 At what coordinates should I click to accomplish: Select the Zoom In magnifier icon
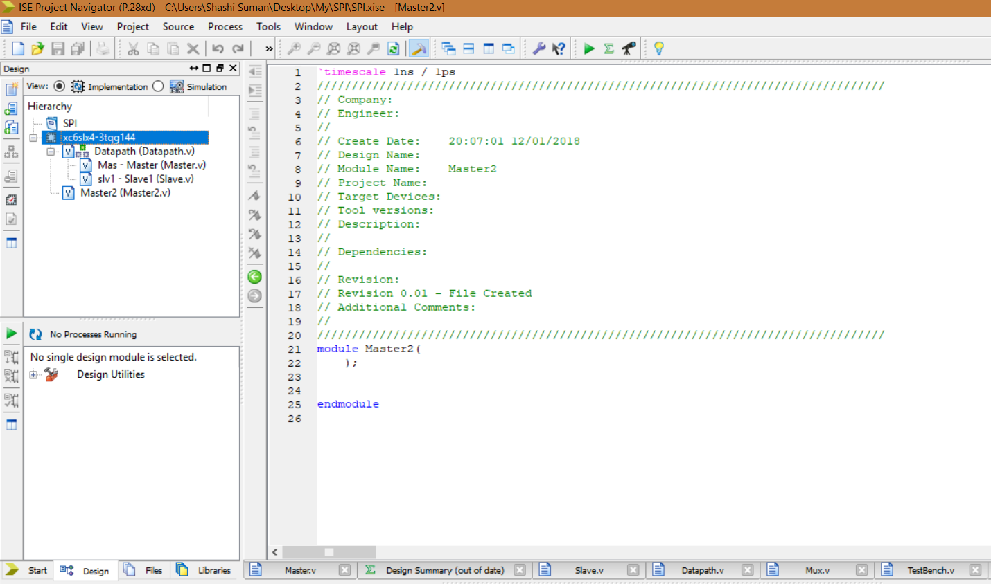click(294, 48)
